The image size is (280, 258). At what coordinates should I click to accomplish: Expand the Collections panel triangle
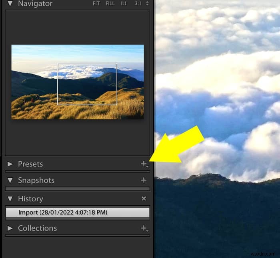pyautogui.click(x=10, y=228)
